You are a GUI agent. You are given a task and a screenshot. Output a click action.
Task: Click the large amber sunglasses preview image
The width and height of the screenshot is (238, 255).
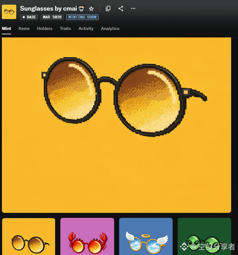(116, 125)
